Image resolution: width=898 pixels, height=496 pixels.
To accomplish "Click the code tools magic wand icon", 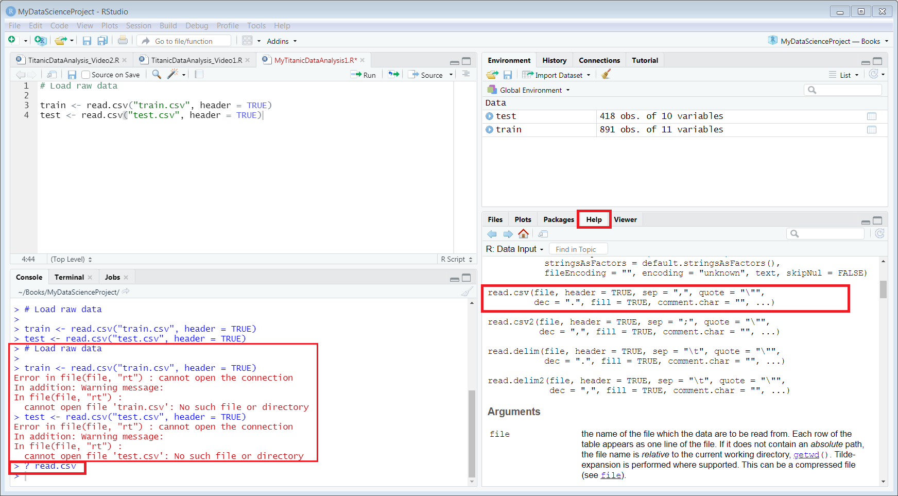I will (x=172, y=75).
